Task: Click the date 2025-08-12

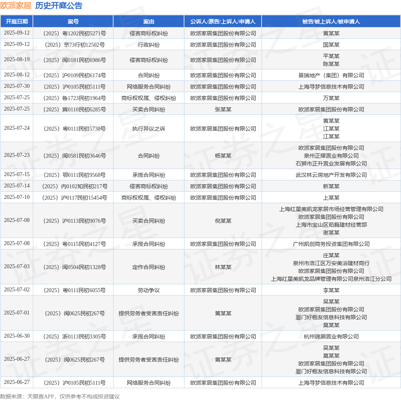Action: [17, 75]
